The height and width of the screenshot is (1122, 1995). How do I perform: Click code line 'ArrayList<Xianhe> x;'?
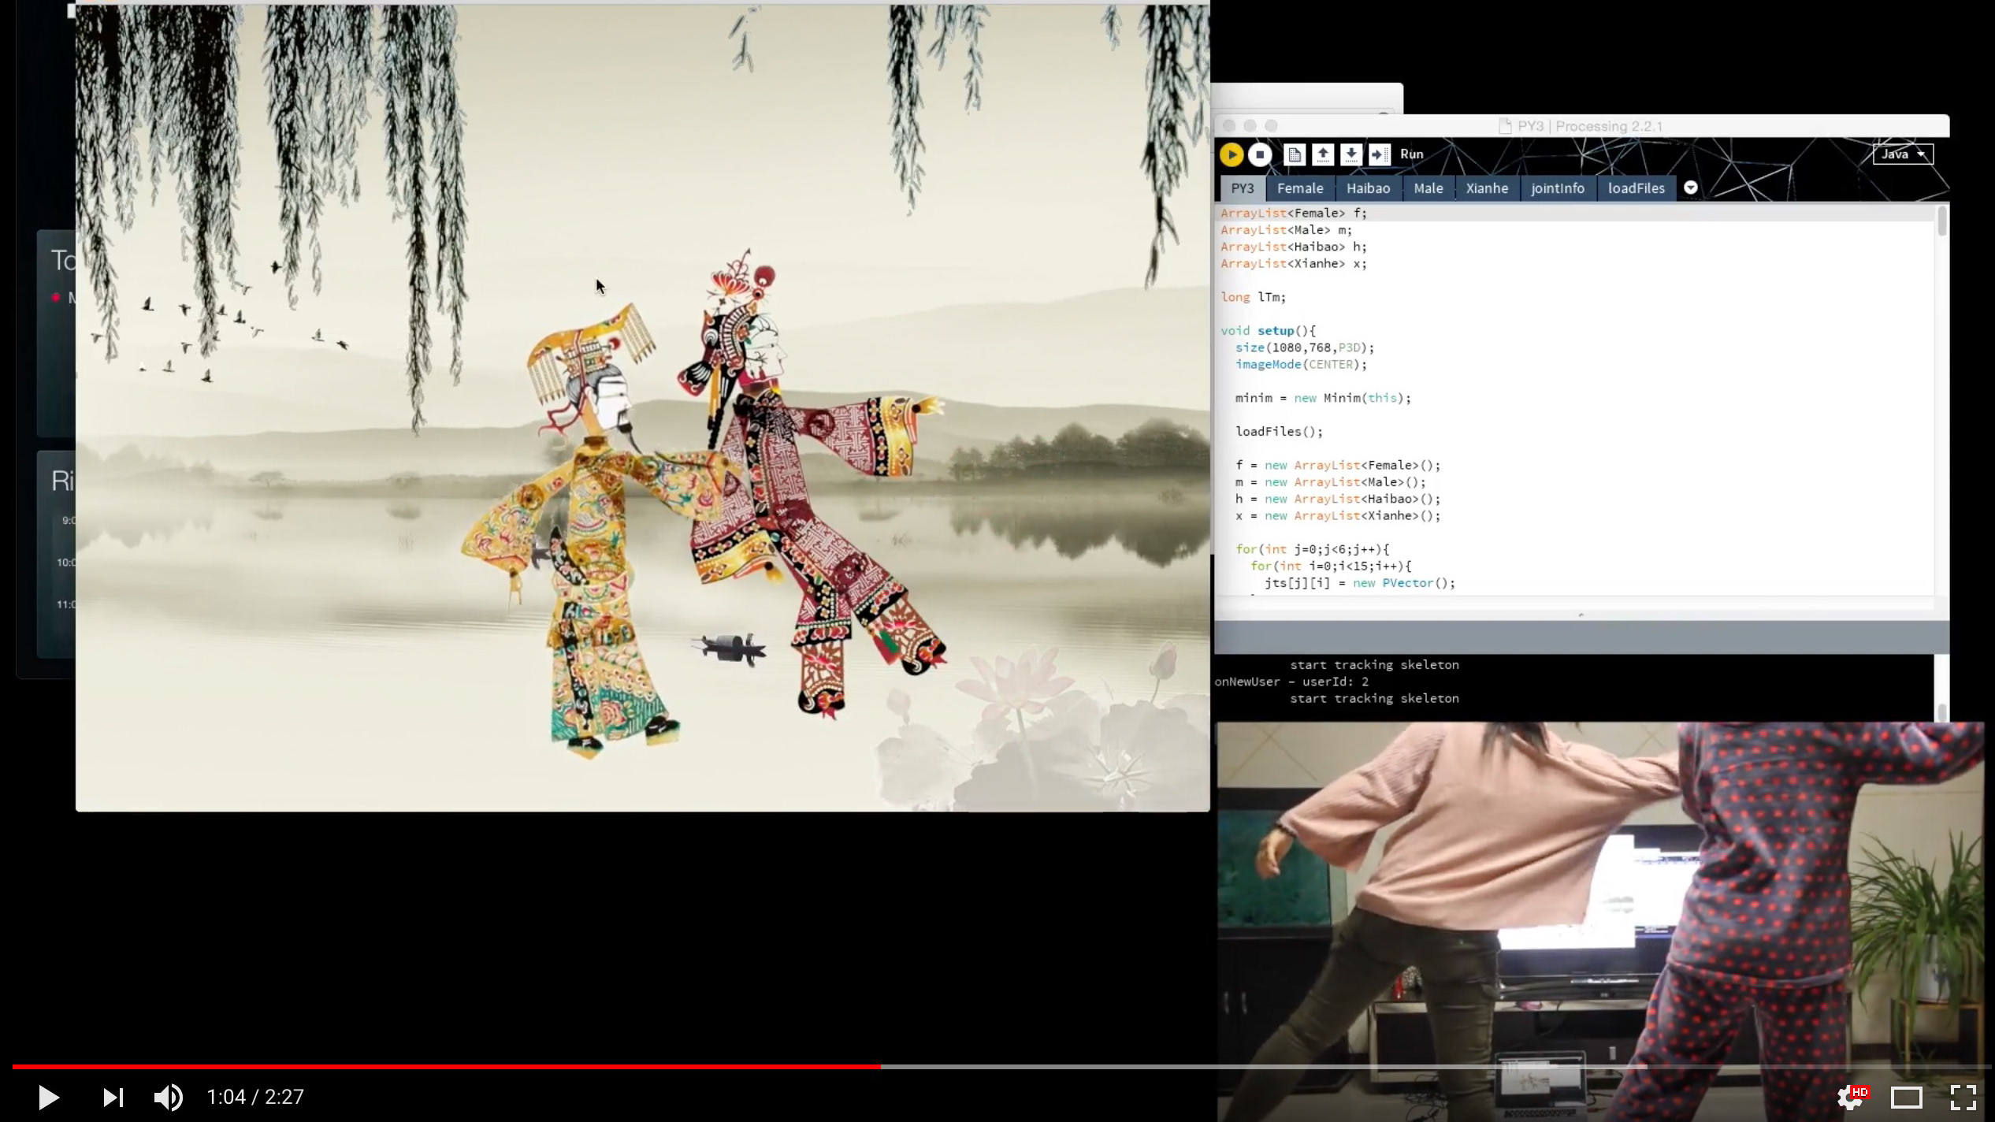click(1294, 264)
